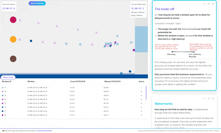Click the window table scrollbar thumb
221x133 pixels.
click(146, 93)
